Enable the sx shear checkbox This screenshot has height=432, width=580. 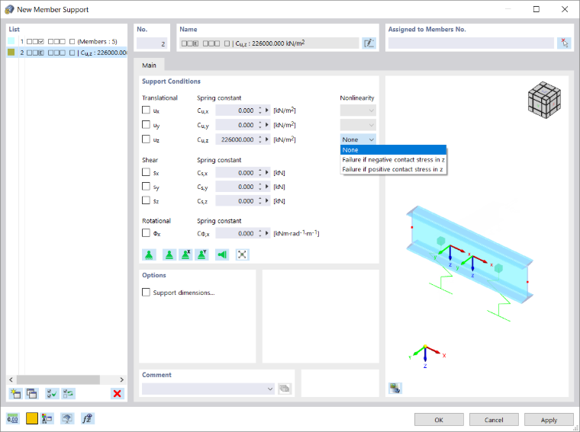[x=146, y=172]
